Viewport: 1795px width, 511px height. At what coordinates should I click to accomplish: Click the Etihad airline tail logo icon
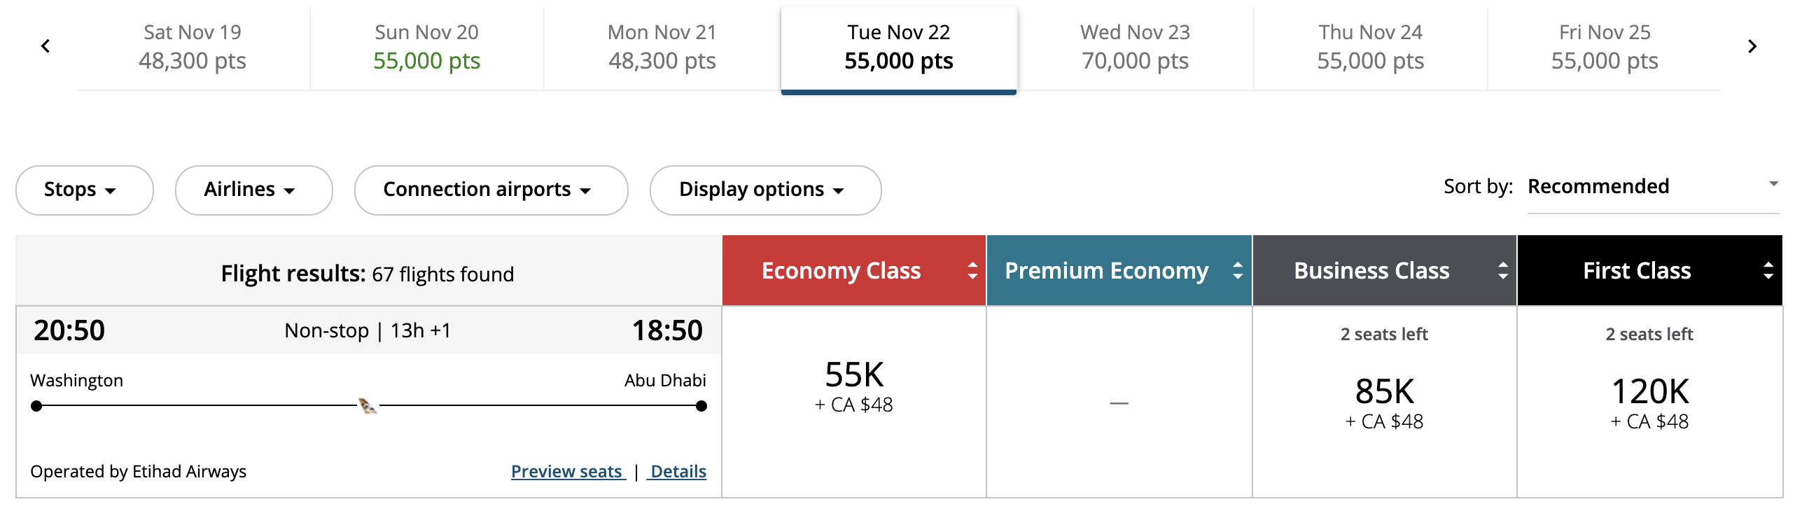368,405
